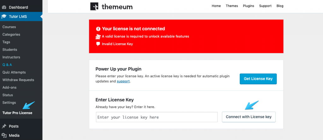Screen dimensions: 323x140
Task: Focus the license key input field
Action: click(157, 117)
